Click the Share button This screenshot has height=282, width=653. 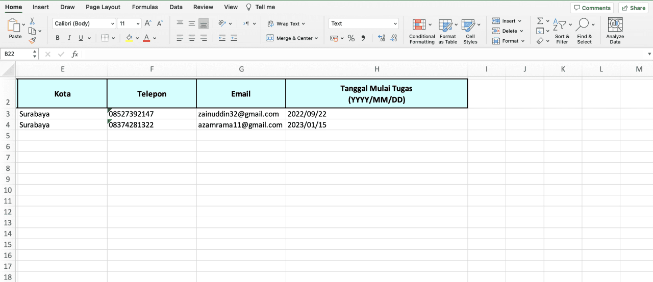point(633,8)
